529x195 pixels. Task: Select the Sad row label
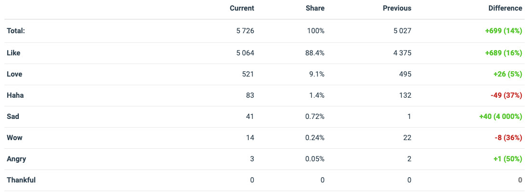[x=13, y=117]
